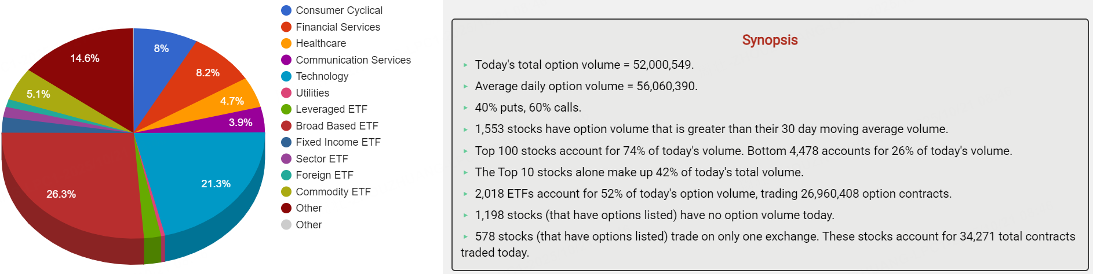Click the Communication Services legend label
Screen dimensions: 1093x274
pyautogui.click(x=353, y=60)
